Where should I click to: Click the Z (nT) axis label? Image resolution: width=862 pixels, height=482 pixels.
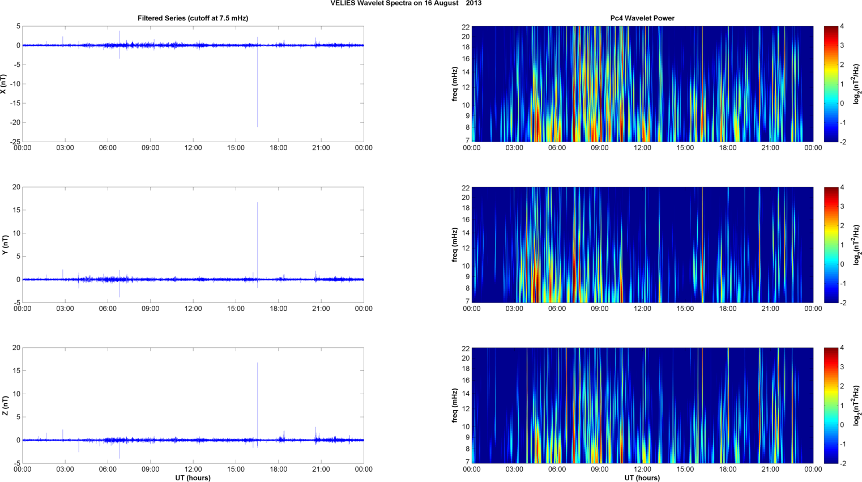pos(4,406)
